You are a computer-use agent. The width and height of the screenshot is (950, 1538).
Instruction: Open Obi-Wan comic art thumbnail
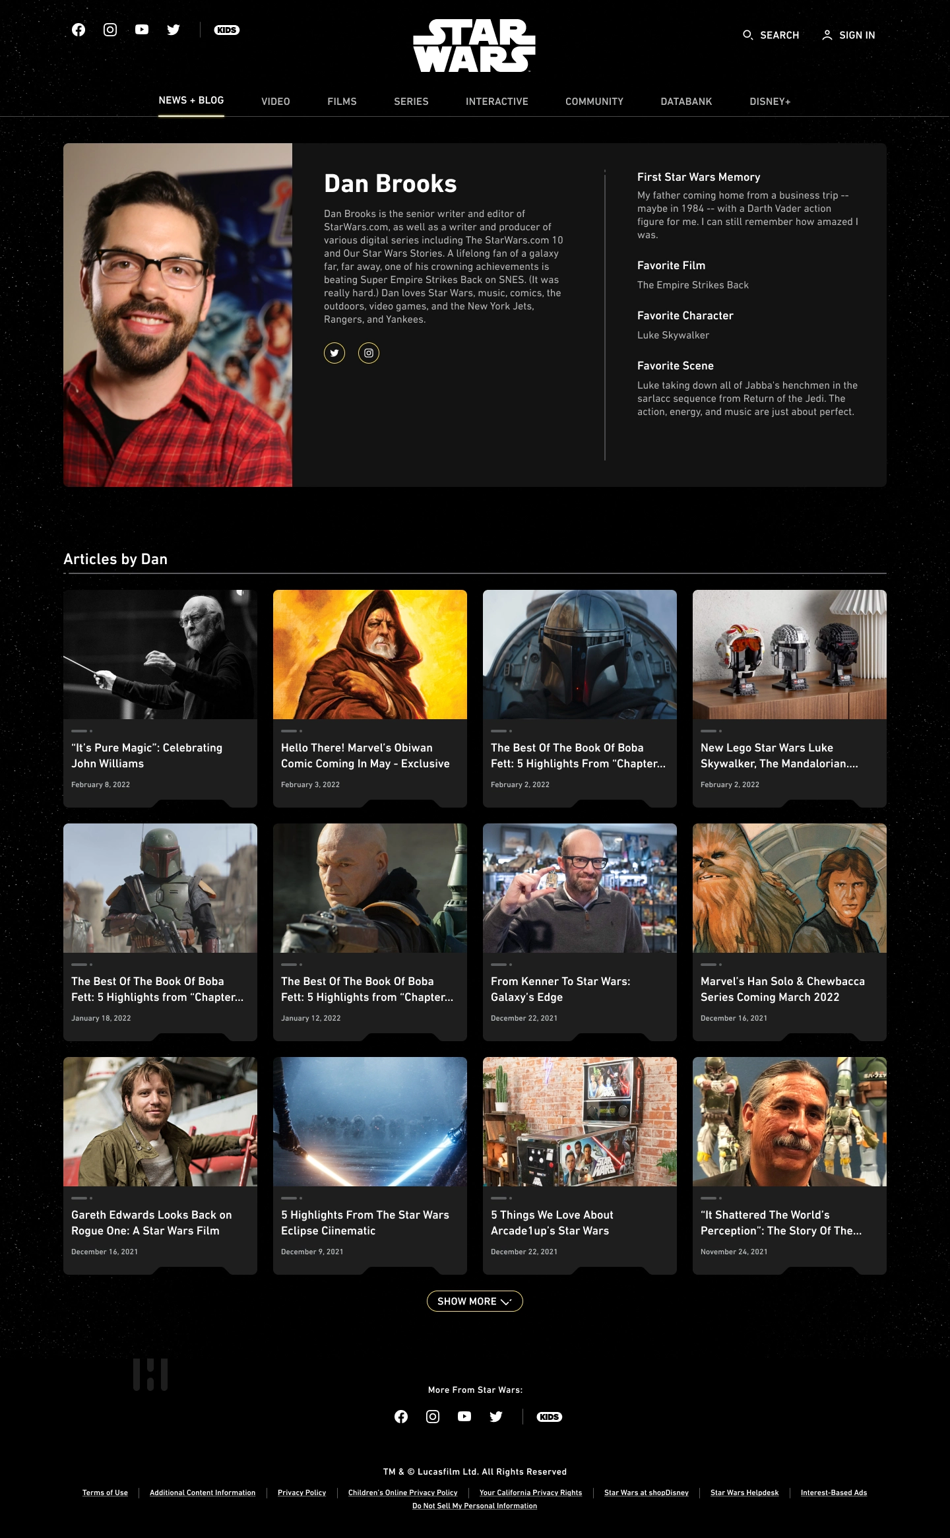click(x=370, y=655)
